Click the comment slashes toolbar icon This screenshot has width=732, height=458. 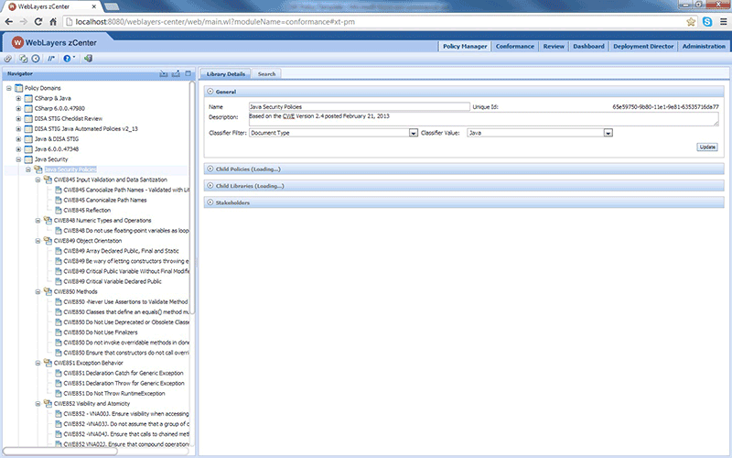(x=51, y=59)
